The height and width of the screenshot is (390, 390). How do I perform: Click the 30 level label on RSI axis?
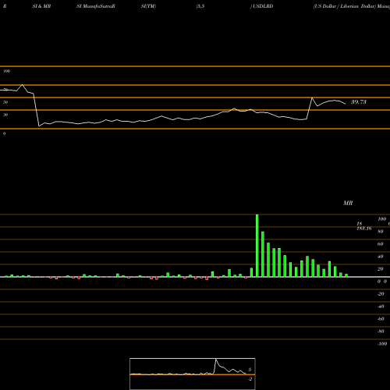pos(5,115)
